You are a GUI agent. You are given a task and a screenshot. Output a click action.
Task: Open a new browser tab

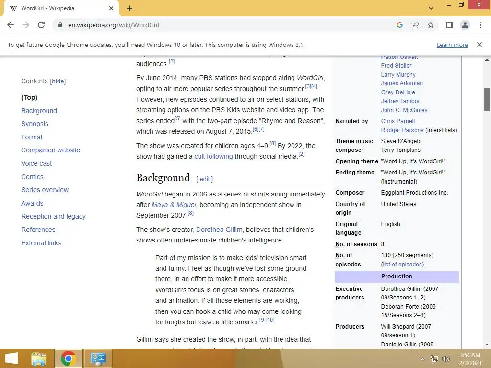[129, 8]
